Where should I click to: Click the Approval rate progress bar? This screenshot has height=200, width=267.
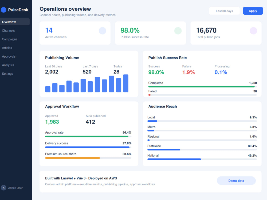pos(88,136)
